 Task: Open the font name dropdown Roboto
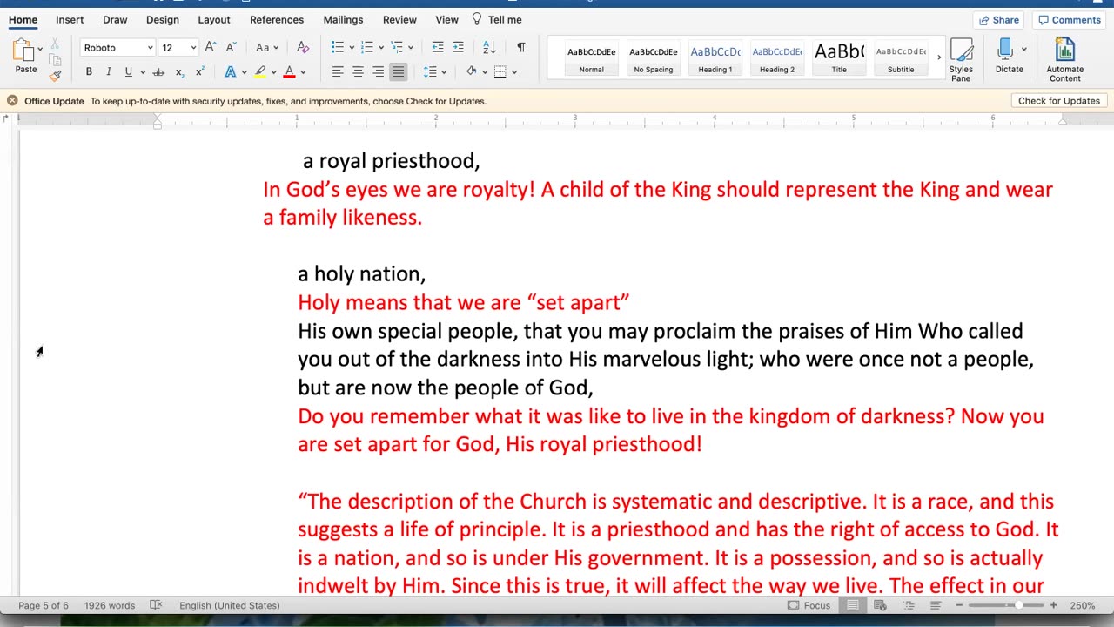tap(150, 48)
